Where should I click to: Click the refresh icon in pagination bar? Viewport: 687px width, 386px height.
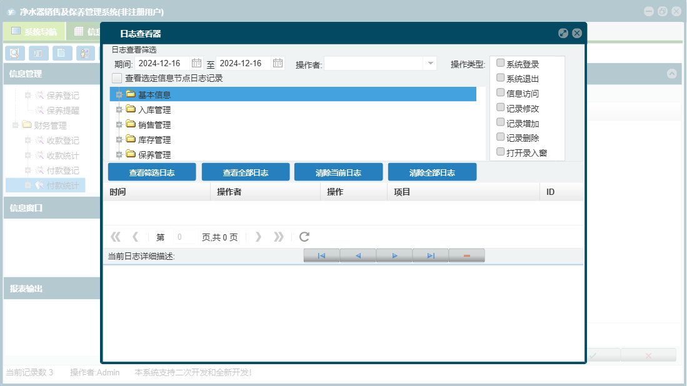(x=304, y=237)
